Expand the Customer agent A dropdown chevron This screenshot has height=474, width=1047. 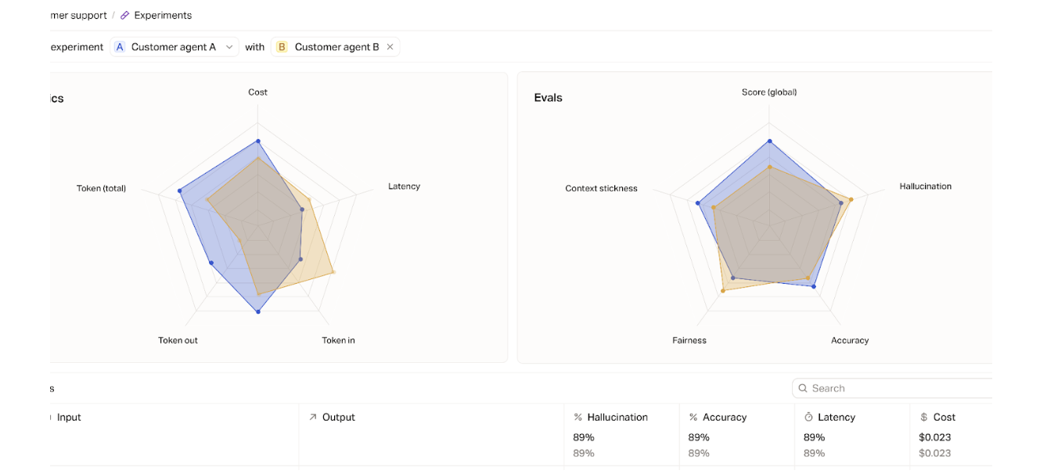[x=229, y=47]
